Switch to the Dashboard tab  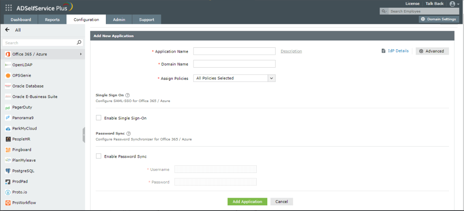pyautogui.click(x=21, y=19)
